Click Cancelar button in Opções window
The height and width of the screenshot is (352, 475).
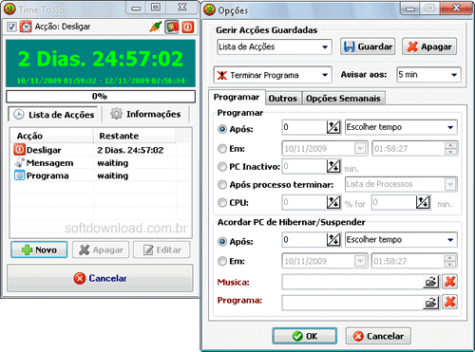pyautogui.click(x=378, y=336)
